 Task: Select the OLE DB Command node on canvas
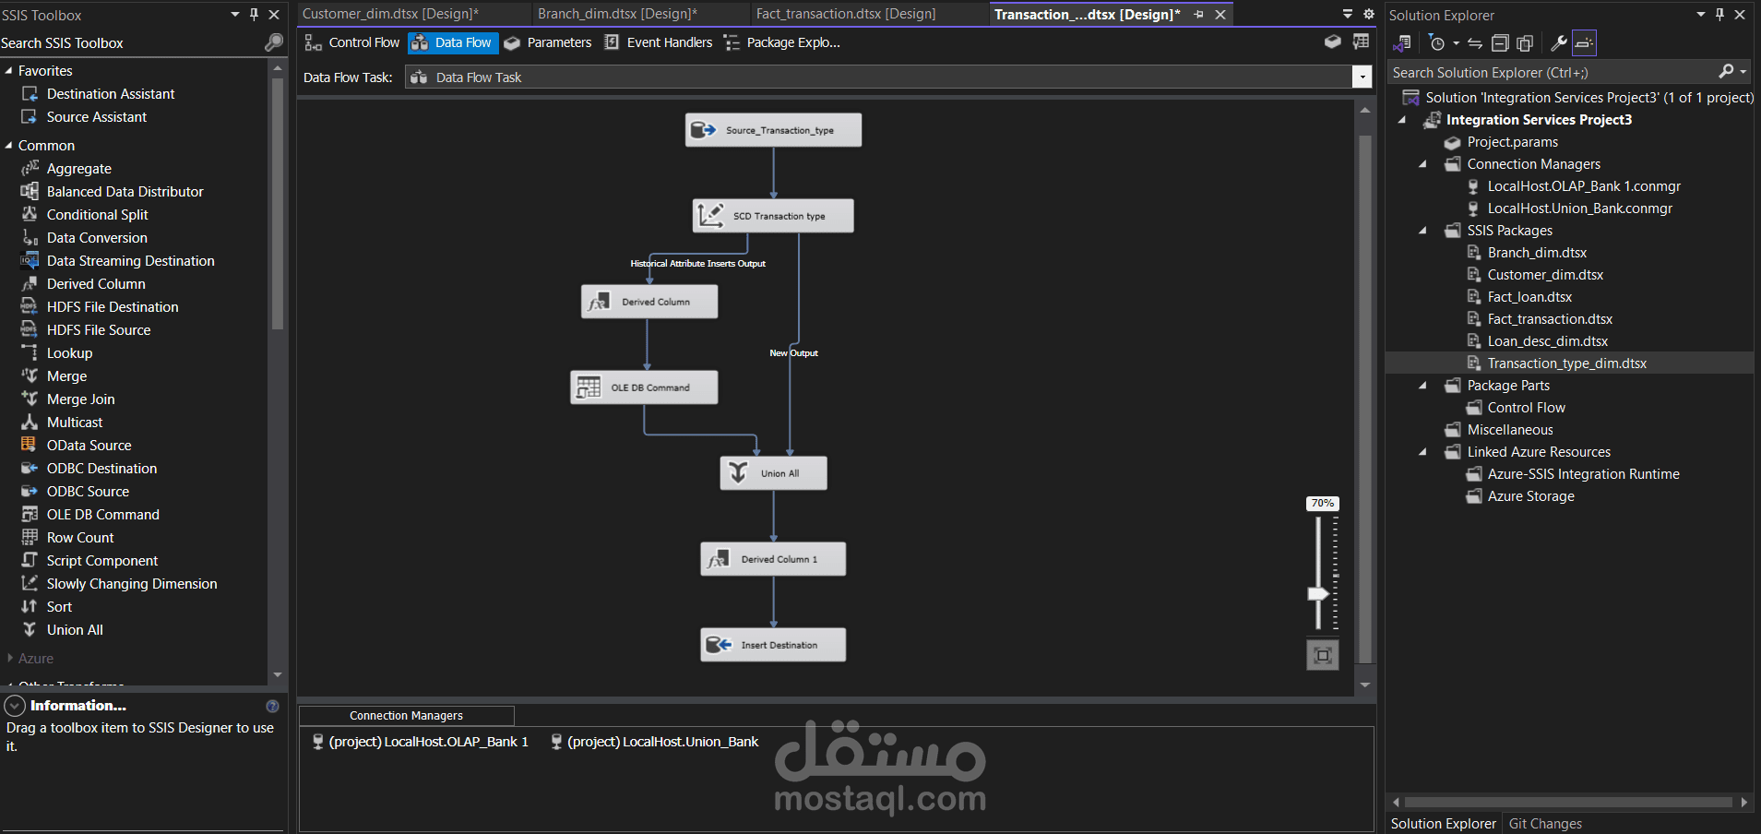(x=644, y=387)
